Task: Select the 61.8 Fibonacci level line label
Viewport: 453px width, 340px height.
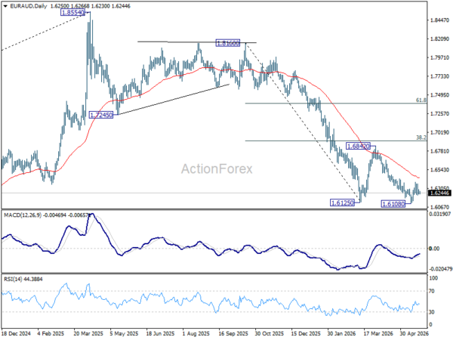Action: (x=421, y=100)
